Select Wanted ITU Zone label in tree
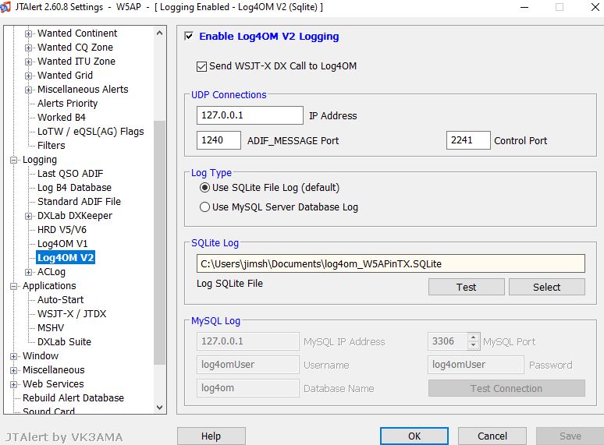The height and width of the screenshot is (445, 604). (x=76, y=62)
